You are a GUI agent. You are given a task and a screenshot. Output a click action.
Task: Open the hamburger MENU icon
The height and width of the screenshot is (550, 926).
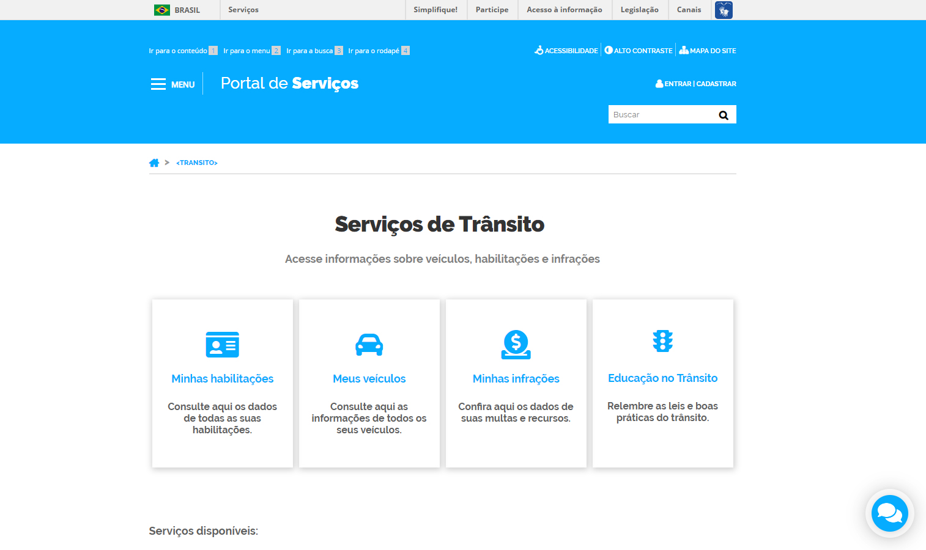(x=158, y=84)
